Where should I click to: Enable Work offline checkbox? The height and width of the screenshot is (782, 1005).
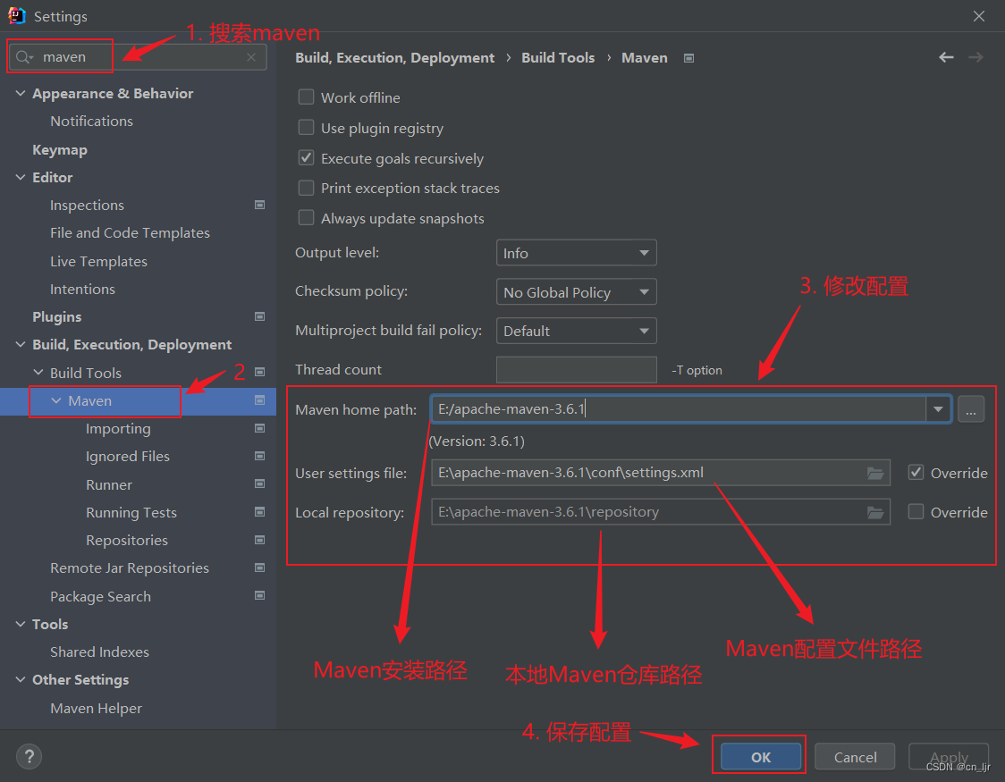pyautogui.click(x=307, y=97)
